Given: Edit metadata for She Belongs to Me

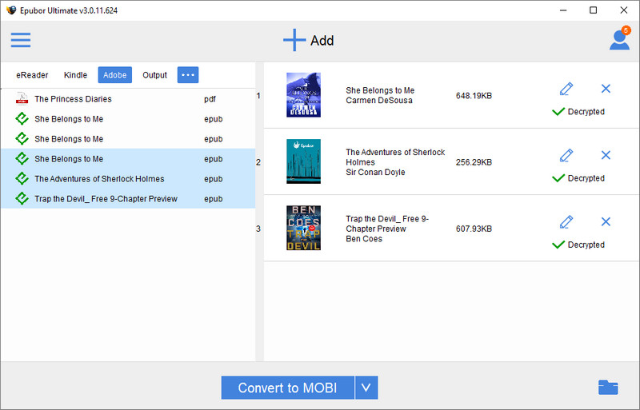Looking at the screenshot, I should (566, 89).
